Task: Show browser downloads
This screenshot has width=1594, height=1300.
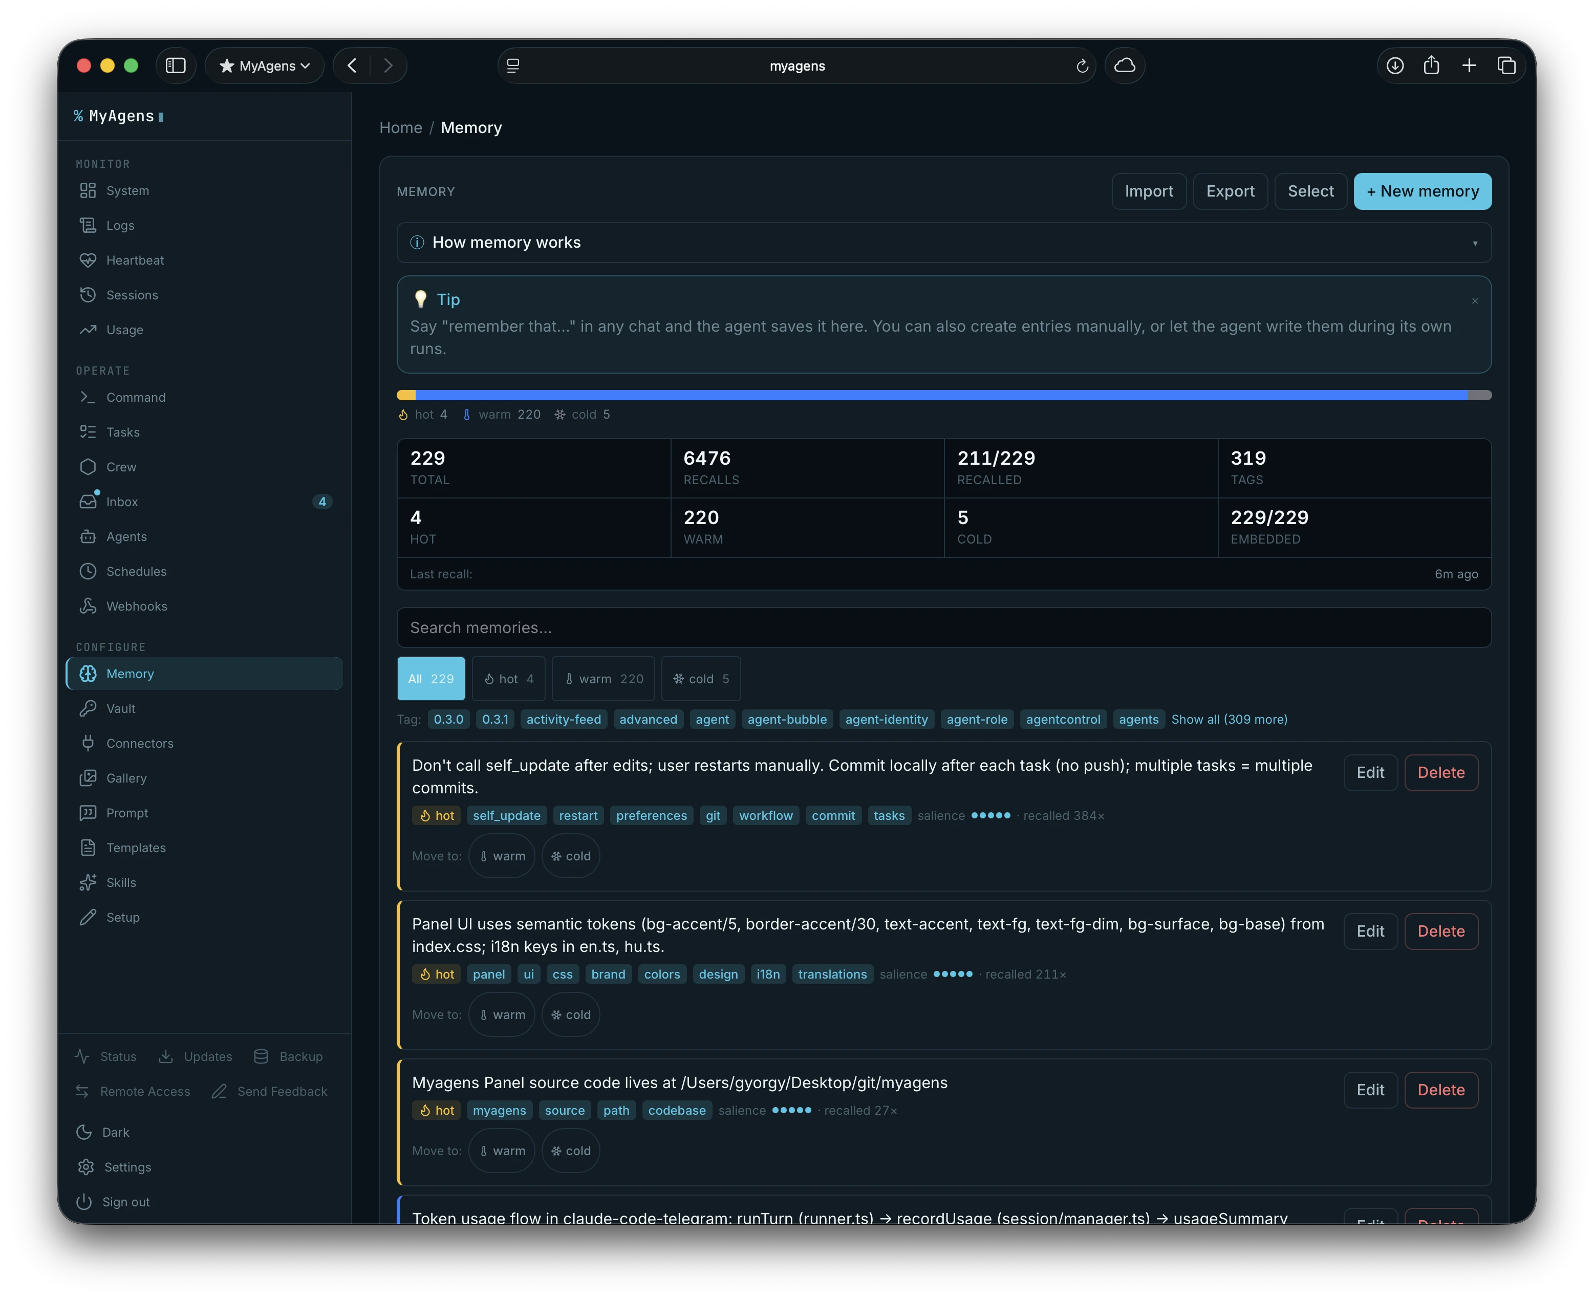Action: click(1395, 66)
